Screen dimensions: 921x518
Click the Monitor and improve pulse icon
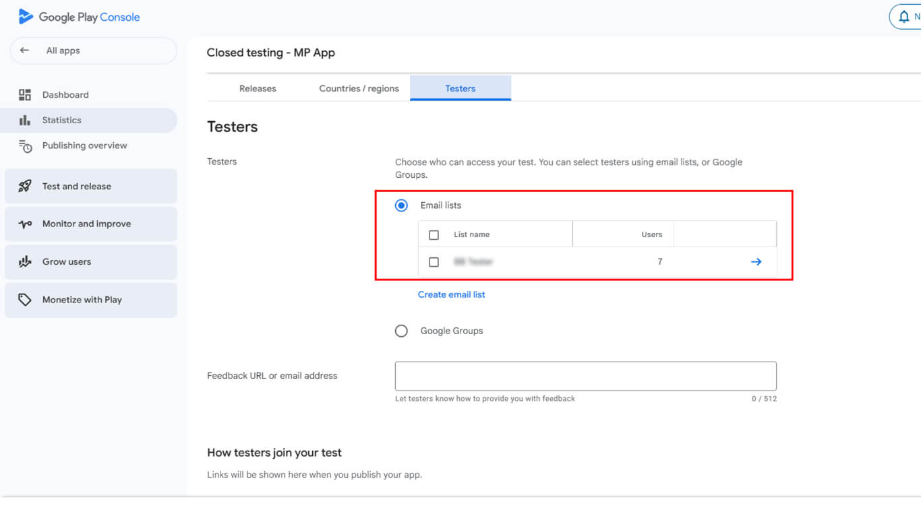25,224
